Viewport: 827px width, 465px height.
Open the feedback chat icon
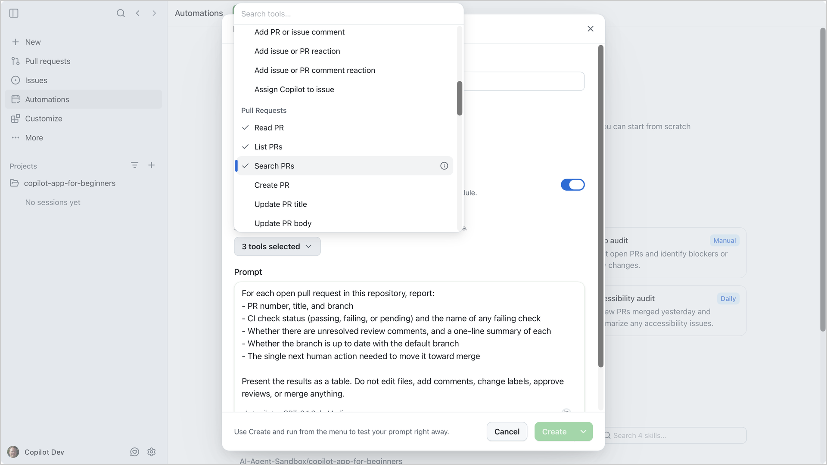coord(134,452)
